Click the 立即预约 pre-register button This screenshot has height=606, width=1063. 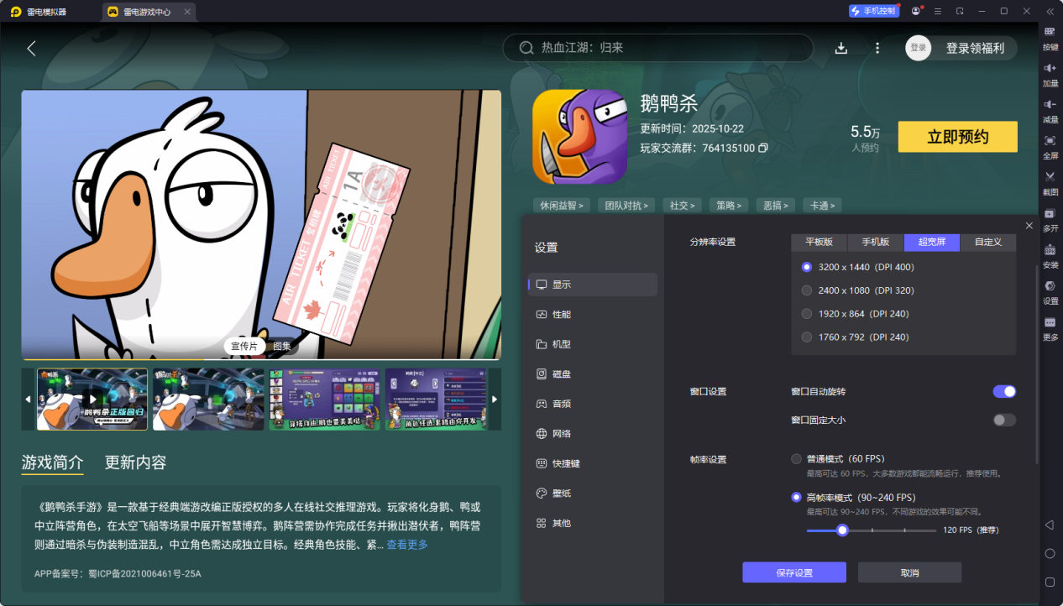pyautogui.click(x=957, y=137)
